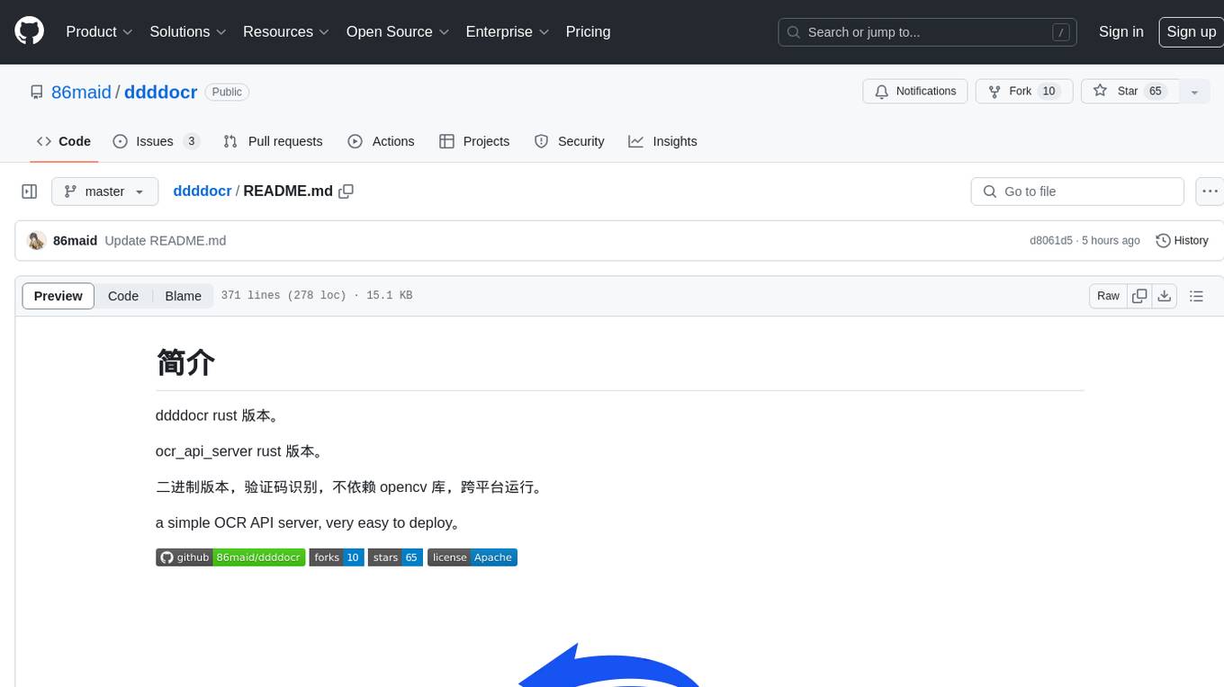Screen dimensions: 1224x687
Task: Switch to the Issues tab
Action: (156, 141)
